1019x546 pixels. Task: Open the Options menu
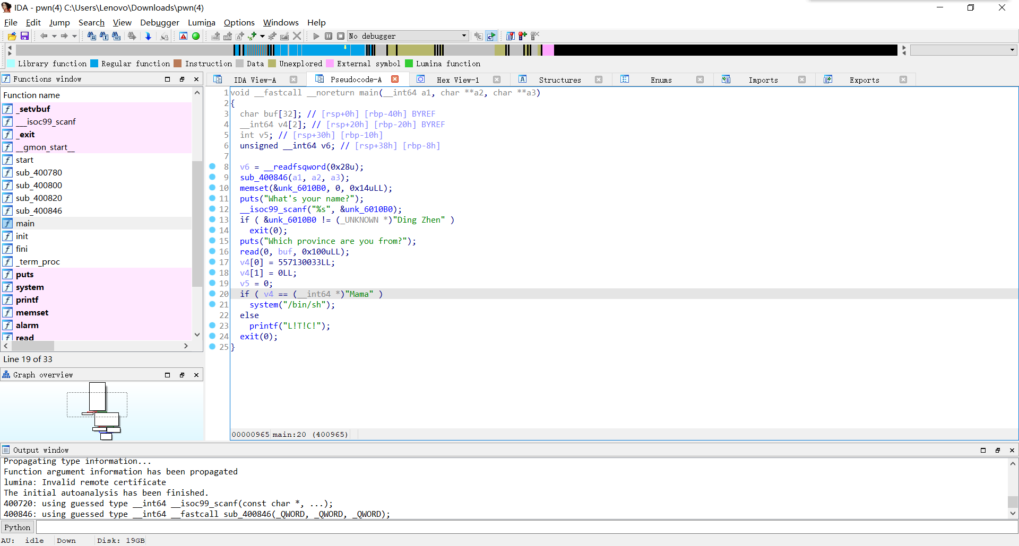[x=239, y=22]
